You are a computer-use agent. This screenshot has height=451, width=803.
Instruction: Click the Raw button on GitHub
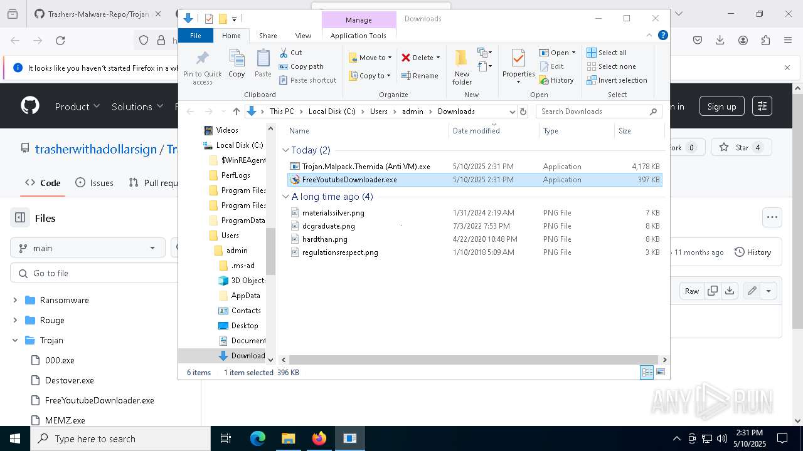click(692, 291)
